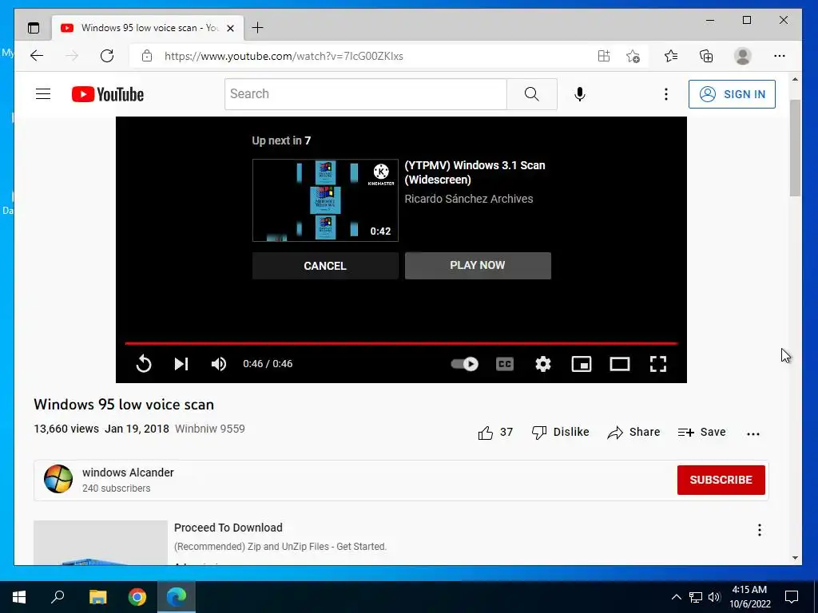Select the Windows 95 low voice scan tab

coord(148,28)
